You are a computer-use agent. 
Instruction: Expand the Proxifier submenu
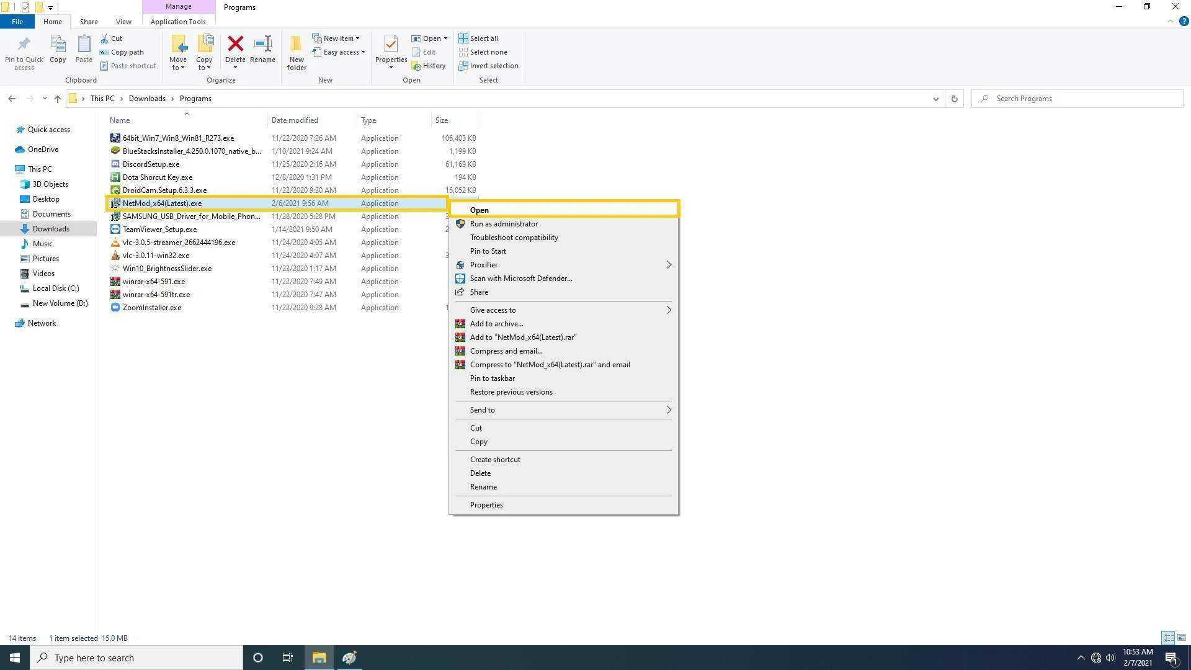point(669,265)
